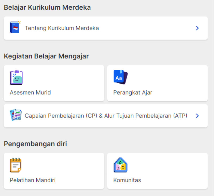Select the Capaian Pembelajaran documents icon
214x196 pixels.
[16, 116]
